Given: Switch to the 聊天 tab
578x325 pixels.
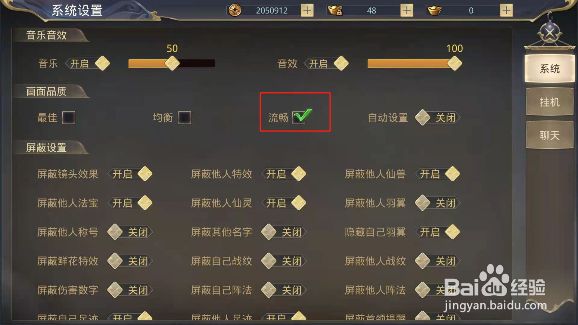Looking at the screenshot, I should click(550, 135).
